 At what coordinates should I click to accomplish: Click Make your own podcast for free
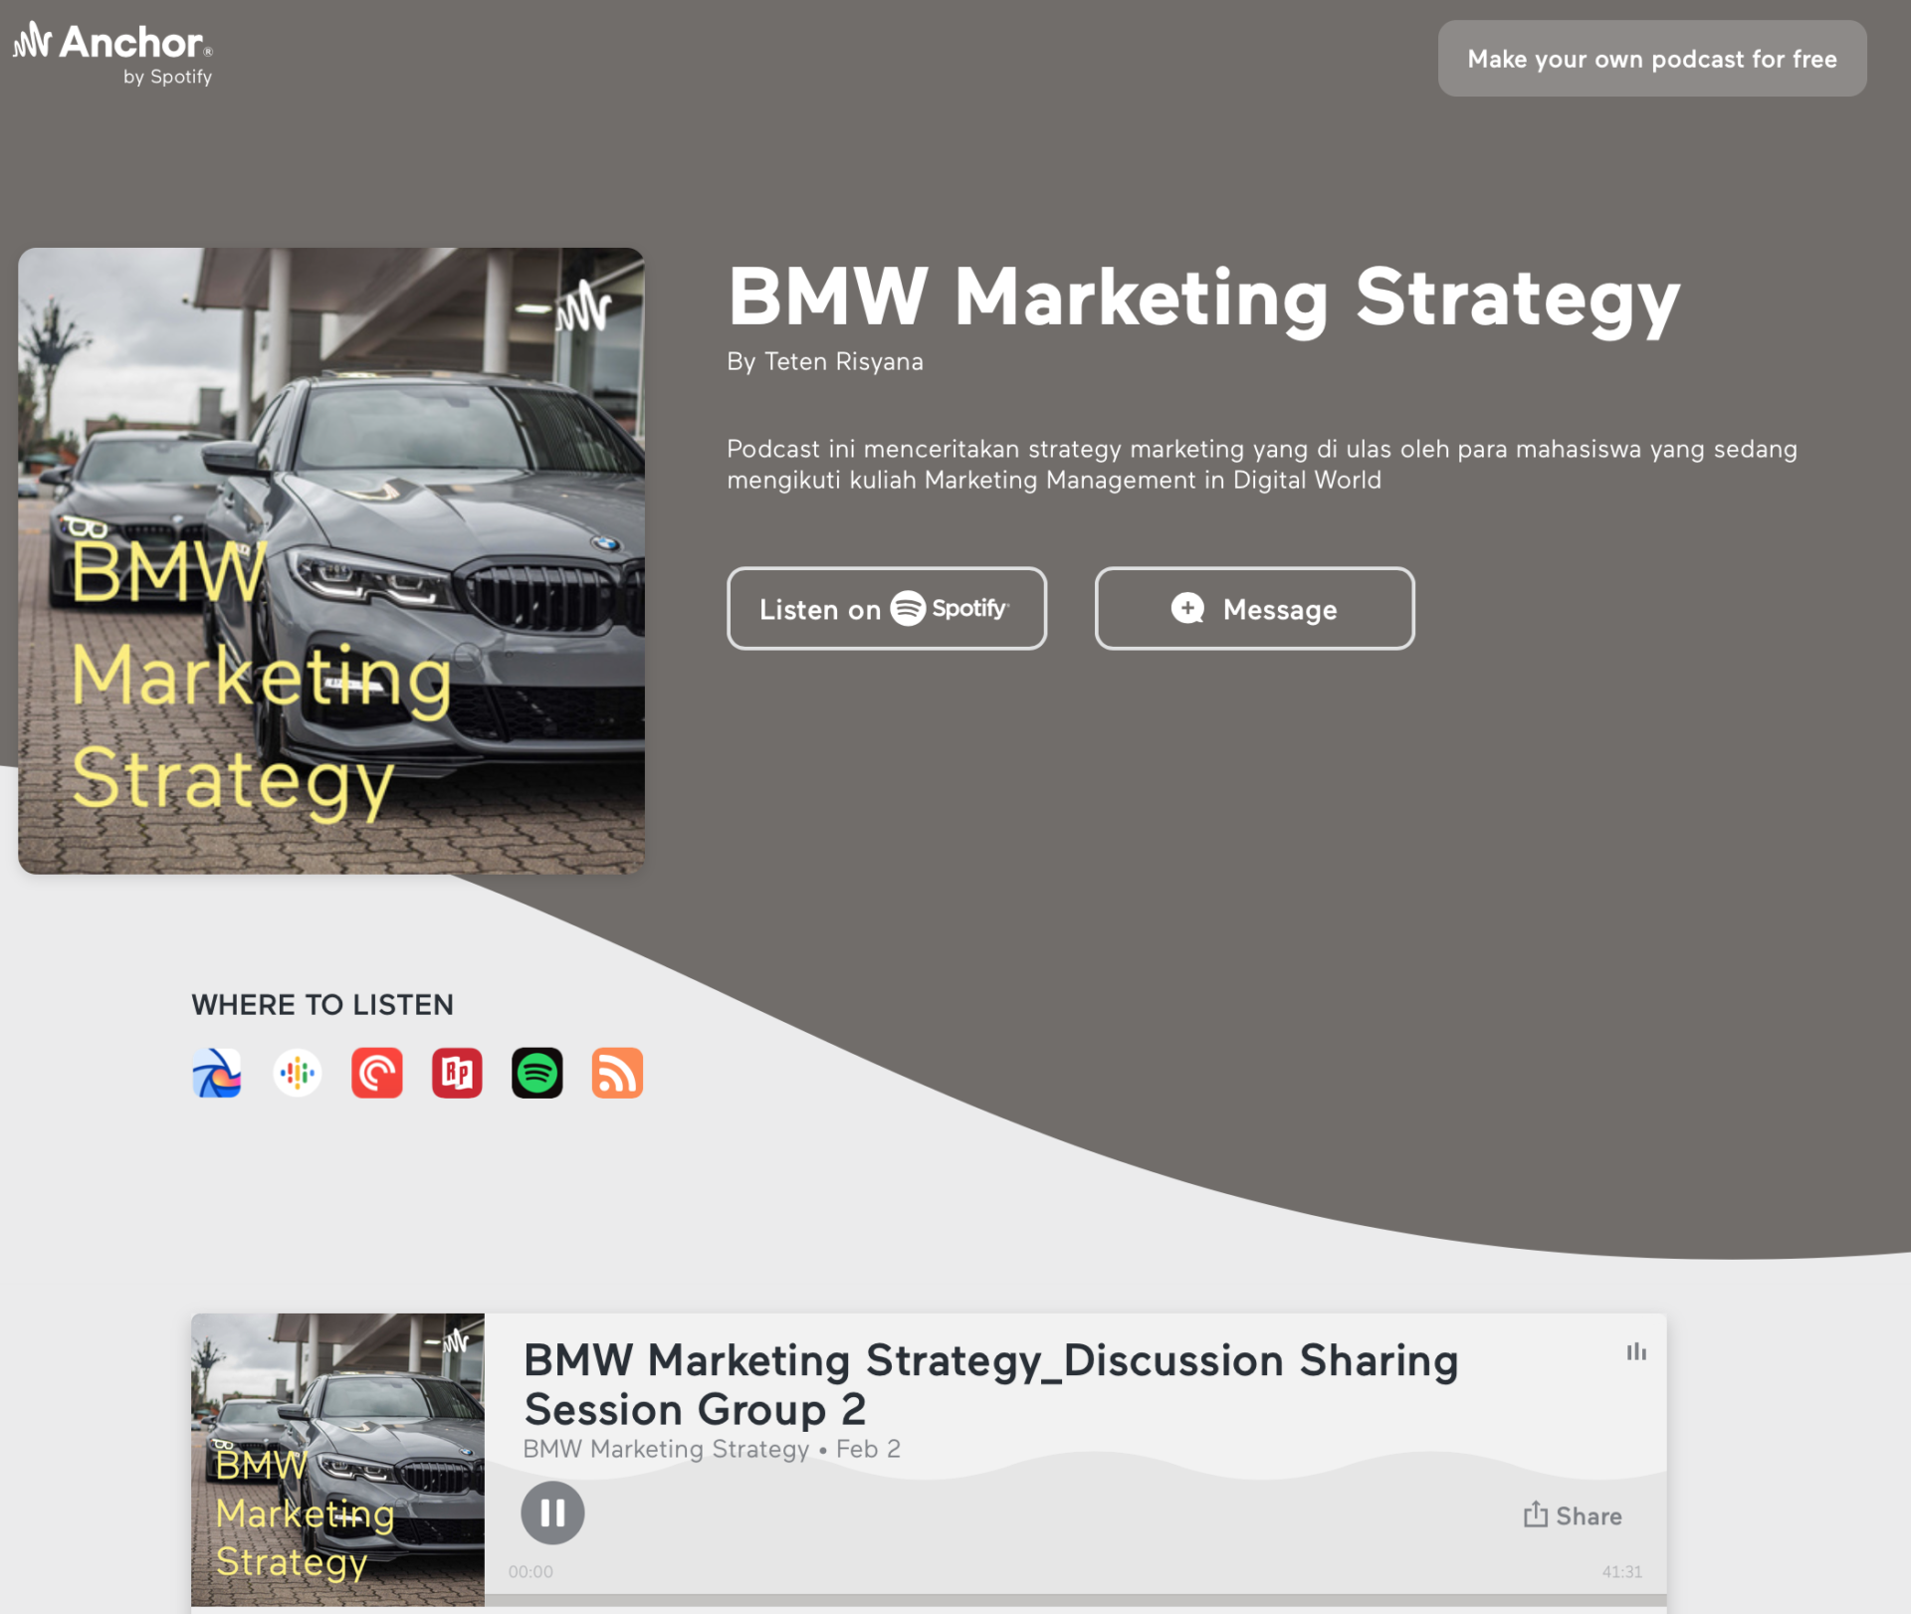[x=1651, y=59]
